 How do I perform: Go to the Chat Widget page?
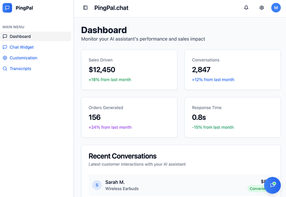coord(36,47)
